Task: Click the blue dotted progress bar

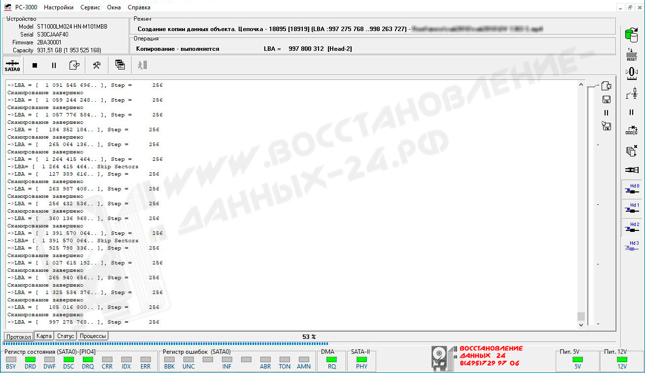Action: [166, 343]
